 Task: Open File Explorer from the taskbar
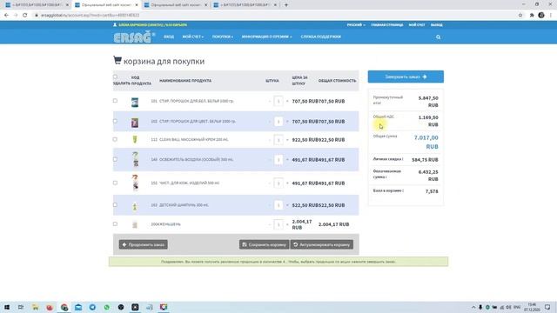tap(35, 307)
